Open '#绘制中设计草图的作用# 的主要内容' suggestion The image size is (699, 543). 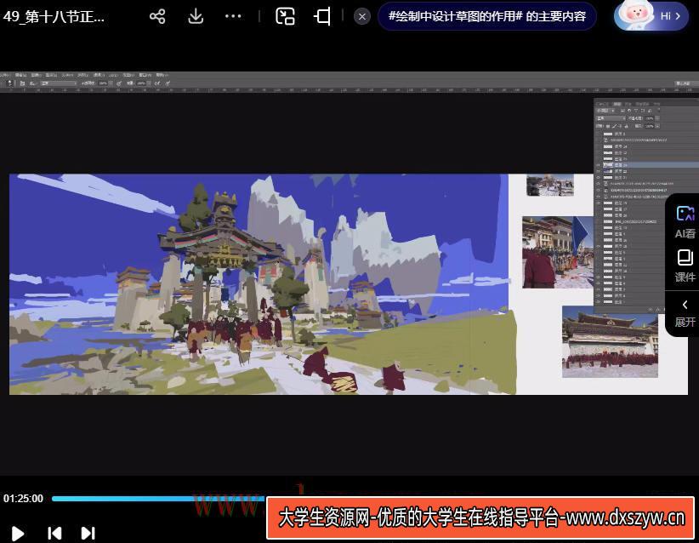(487, 16)
